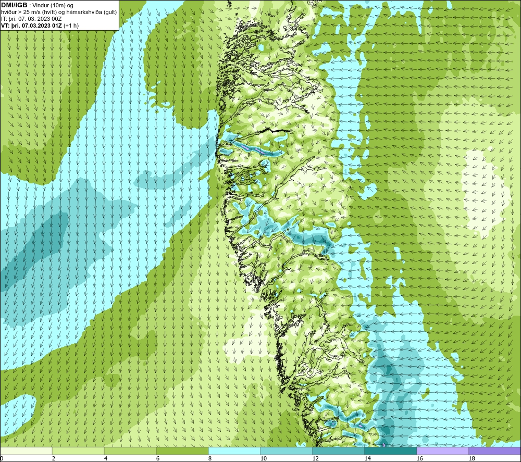
Task: Click the 2–4 m/s light green swatch
Action: pyautogui.click(x=78, y=451)
